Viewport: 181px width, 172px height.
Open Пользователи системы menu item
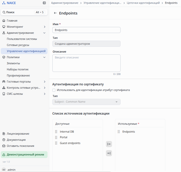click(x=22, y=39)
